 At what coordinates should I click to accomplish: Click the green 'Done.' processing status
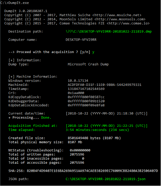pyautogui.click(x=46, y=117)
